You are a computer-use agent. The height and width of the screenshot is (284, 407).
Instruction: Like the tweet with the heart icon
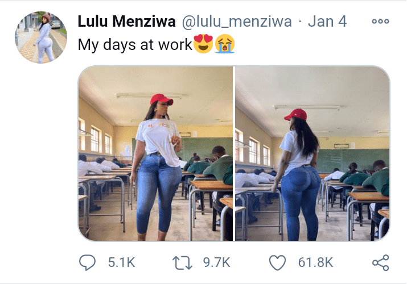tap(277, 262)
